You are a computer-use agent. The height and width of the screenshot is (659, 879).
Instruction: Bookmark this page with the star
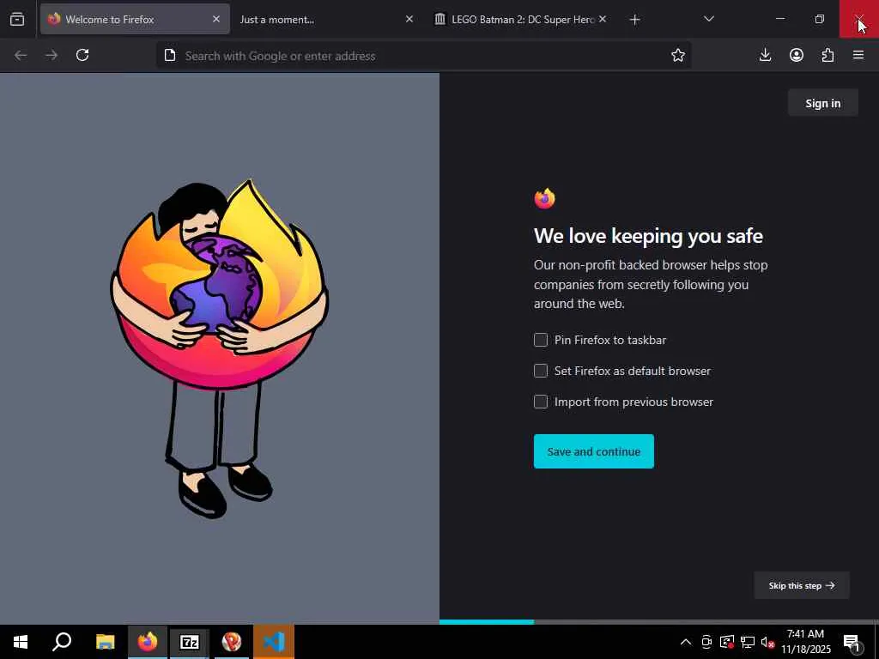click(678, 55)
